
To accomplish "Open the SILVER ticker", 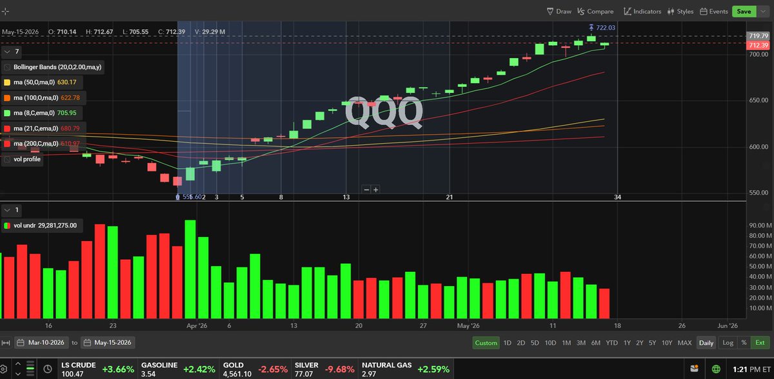I will click(326, 369).
